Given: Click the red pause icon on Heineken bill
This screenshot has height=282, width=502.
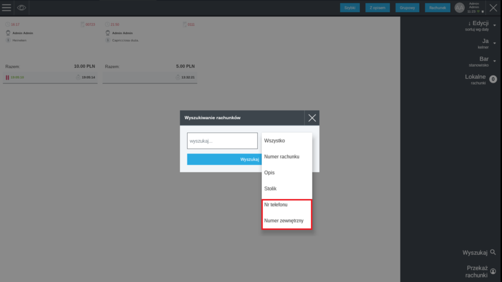Looking at the screenshot, I should (7, 77).
